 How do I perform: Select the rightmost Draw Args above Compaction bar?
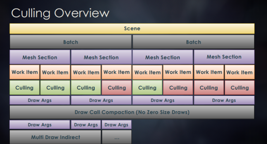(x=224, y=101)
